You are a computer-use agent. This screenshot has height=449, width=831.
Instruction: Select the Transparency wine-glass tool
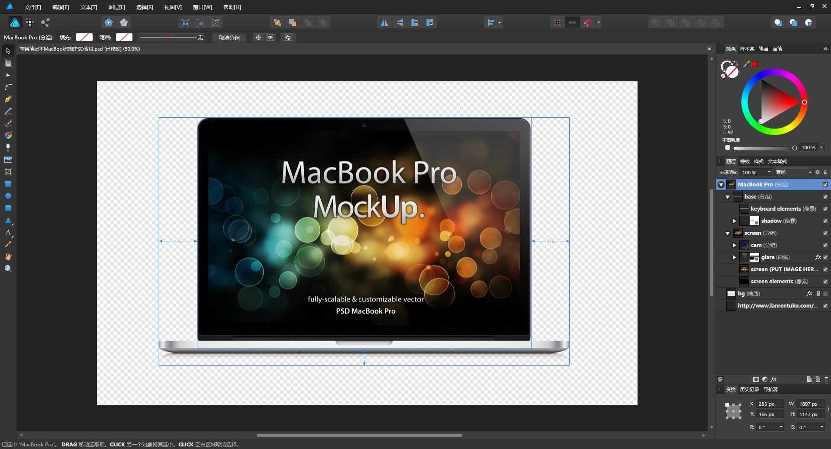8,148
